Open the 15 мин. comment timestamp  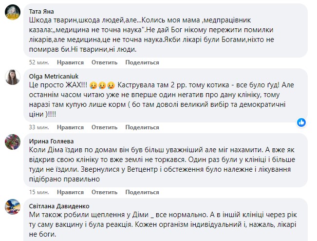click(39, 192)
